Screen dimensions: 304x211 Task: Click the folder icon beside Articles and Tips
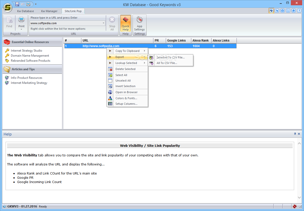click(7, 69)
